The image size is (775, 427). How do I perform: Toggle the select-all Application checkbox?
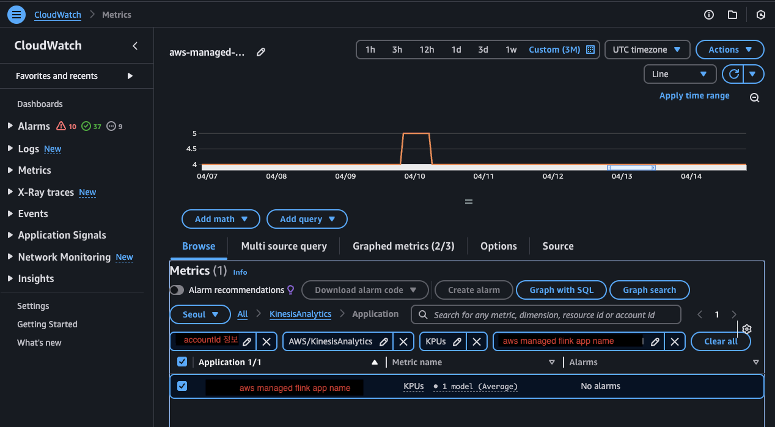click(182, 362)
